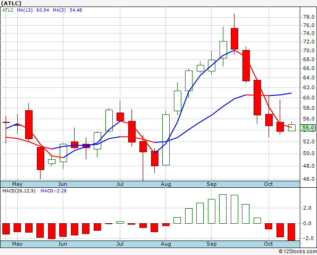Click the 62.0 price axis label
Image resolution: width=317 pixels, height=255 pixels.
click(x=309, y=87)
